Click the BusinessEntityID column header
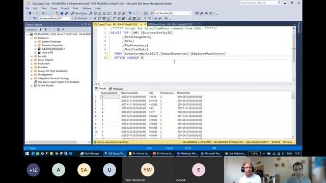The height and width of the screenshot is (183, 326). [110, 93]
